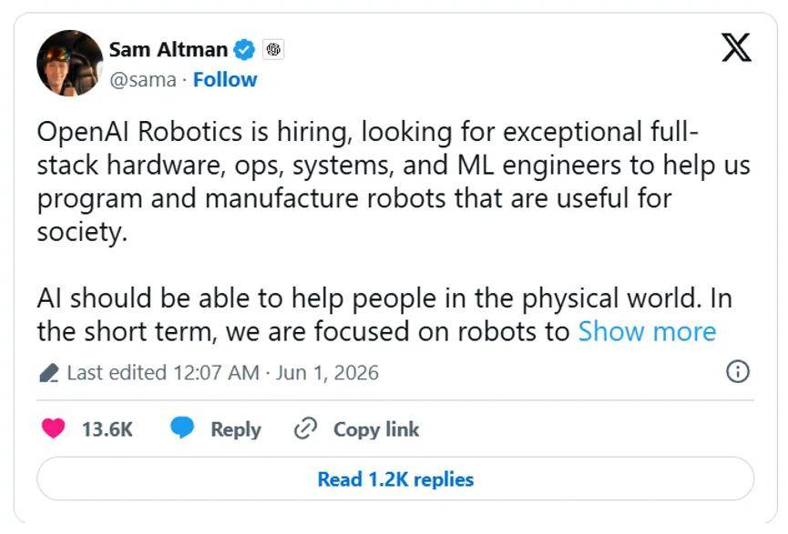
Task: Like the tweet with the heart icon
Action: (53, 428)
